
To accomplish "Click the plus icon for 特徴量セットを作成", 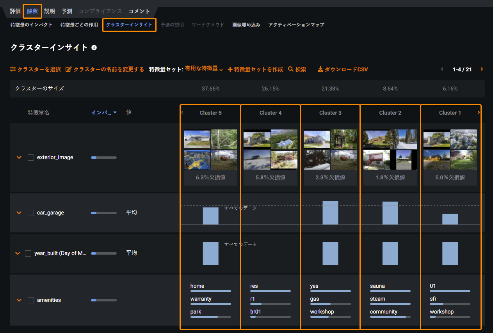I will (230, 69).
